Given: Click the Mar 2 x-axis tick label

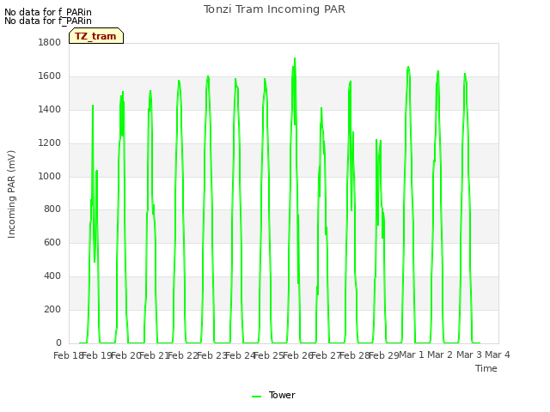Looking at the screenshot, I should [440, 354].
